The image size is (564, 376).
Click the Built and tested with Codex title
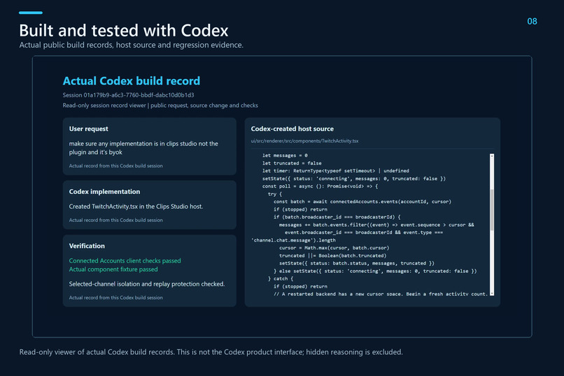124,30
